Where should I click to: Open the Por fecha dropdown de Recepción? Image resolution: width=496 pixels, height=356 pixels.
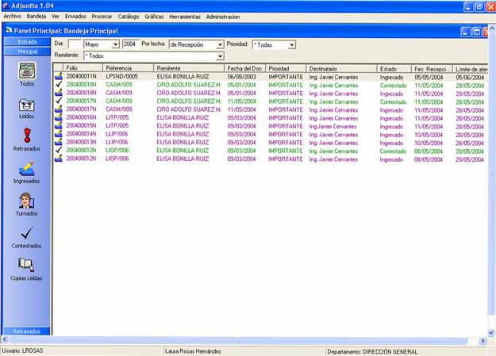[220, 45]
